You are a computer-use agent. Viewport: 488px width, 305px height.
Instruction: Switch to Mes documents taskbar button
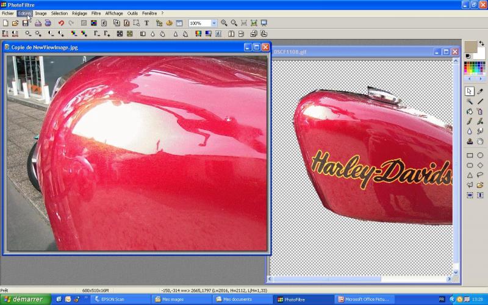242,300
